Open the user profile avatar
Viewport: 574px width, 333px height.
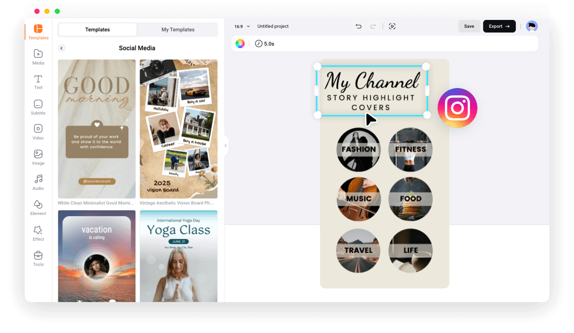click(532, 26)
